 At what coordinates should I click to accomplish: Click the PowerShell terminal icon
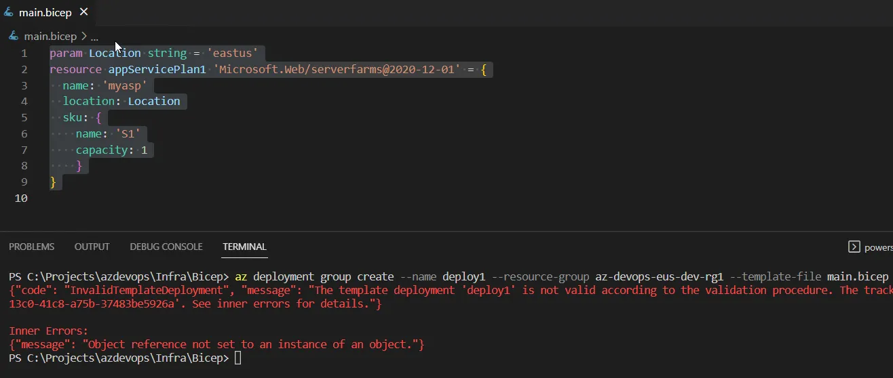tap(855, 247)
